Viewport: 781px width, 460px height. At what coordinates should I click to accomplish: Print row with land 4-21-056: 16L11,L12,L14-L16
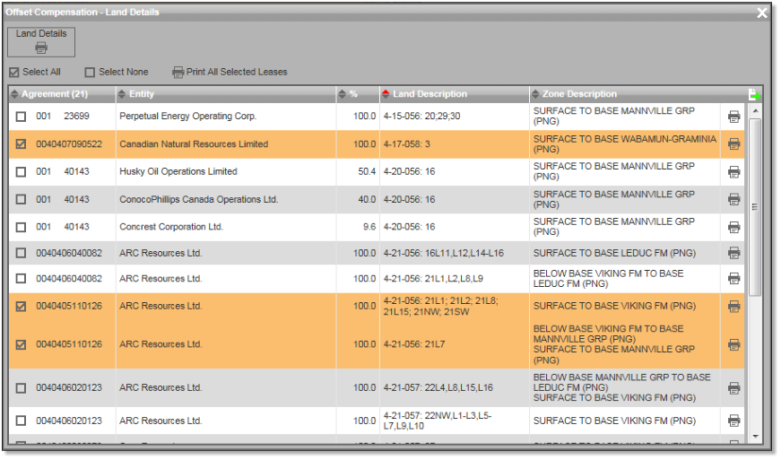(733, 254)
